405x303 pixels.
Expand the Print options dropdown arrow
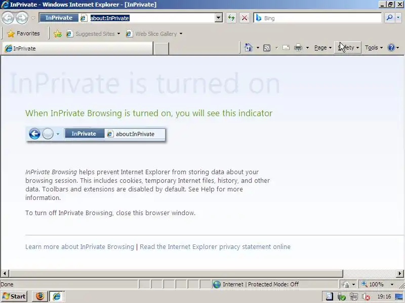point(307,47)
